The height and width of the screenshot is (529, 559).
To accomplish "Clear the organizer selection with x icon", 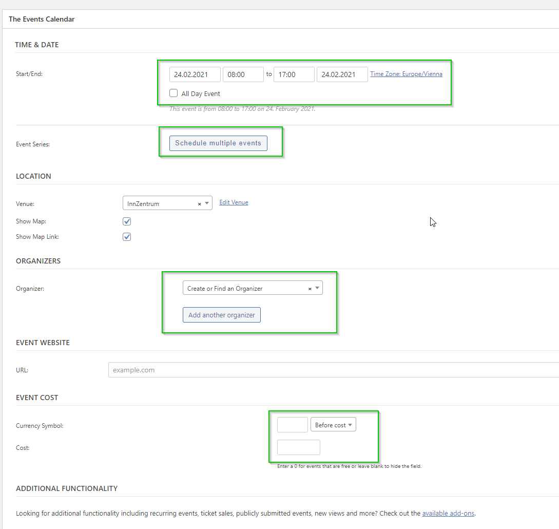I will (310, 289).
